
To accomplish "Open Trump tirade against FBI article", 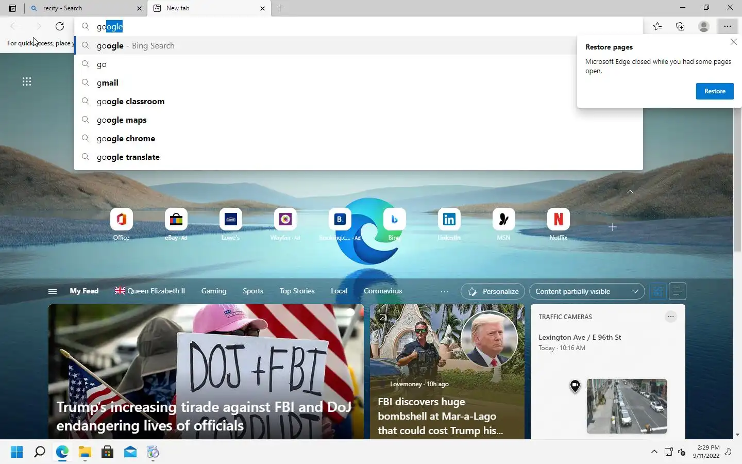I will coord(206,372).
